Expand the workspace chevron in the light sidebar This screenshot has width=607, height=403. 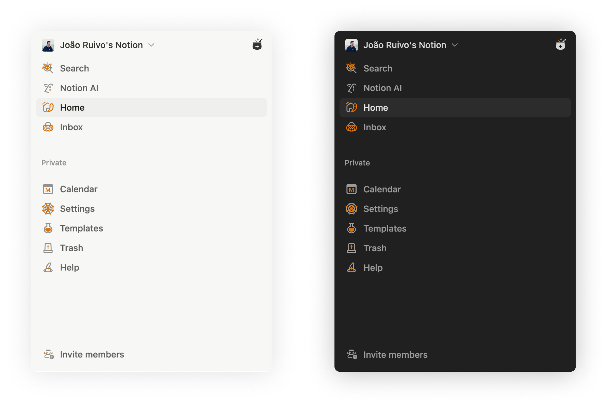pyautogui.click(x=151, y=45)
